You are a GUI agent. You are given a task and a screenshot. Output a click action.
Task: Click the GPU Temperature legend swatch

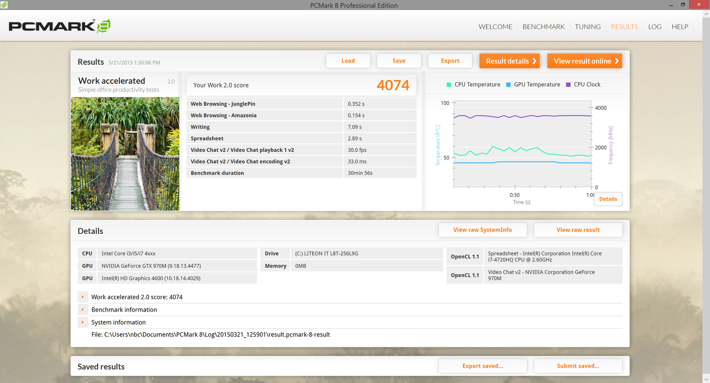[508, 85]
